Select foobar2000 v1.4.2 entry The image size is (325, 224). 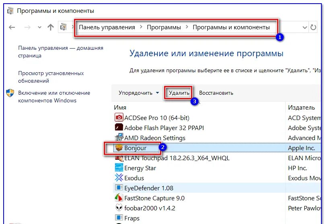(x=150, y=208)
